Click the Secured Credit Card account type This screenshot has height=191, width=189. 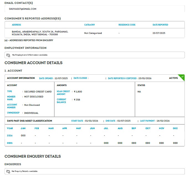pos(38,92)
